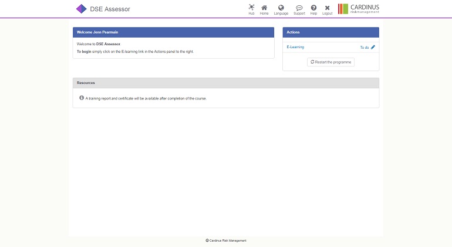Click the Cardinus Risk Management logo
The height and width of the screenshot is (247, 452).
click(x=359, y=9)
